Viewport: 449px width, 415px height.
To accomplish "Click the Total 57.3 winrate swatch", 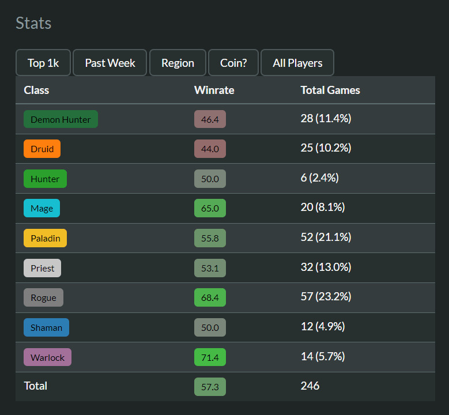I will (x=210, y=387).
